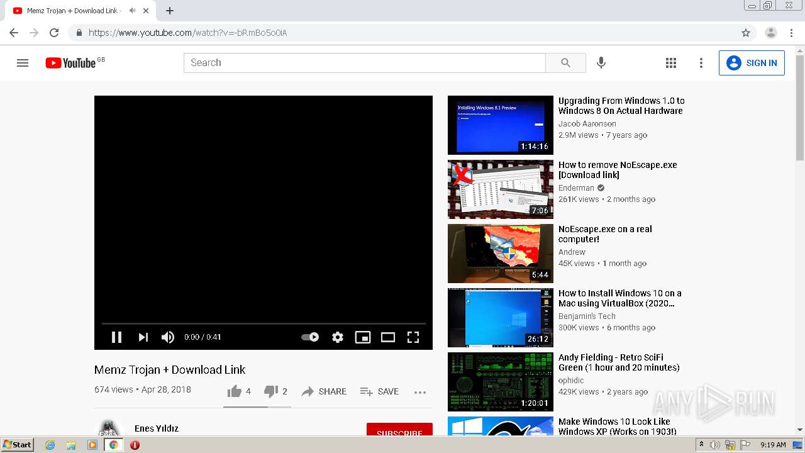Switch to theater mode
This screenshot has height=453, width=805.
click(388, 337)
